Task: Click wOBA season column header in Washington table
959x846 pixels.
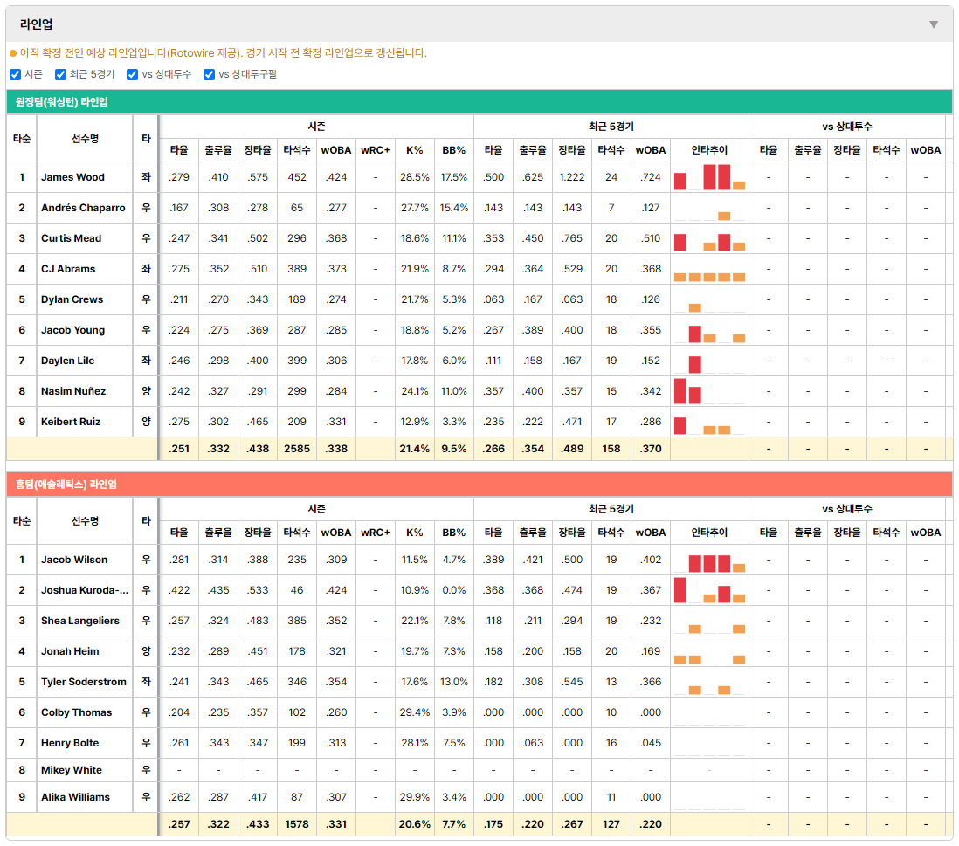Action: coord(336,150)
